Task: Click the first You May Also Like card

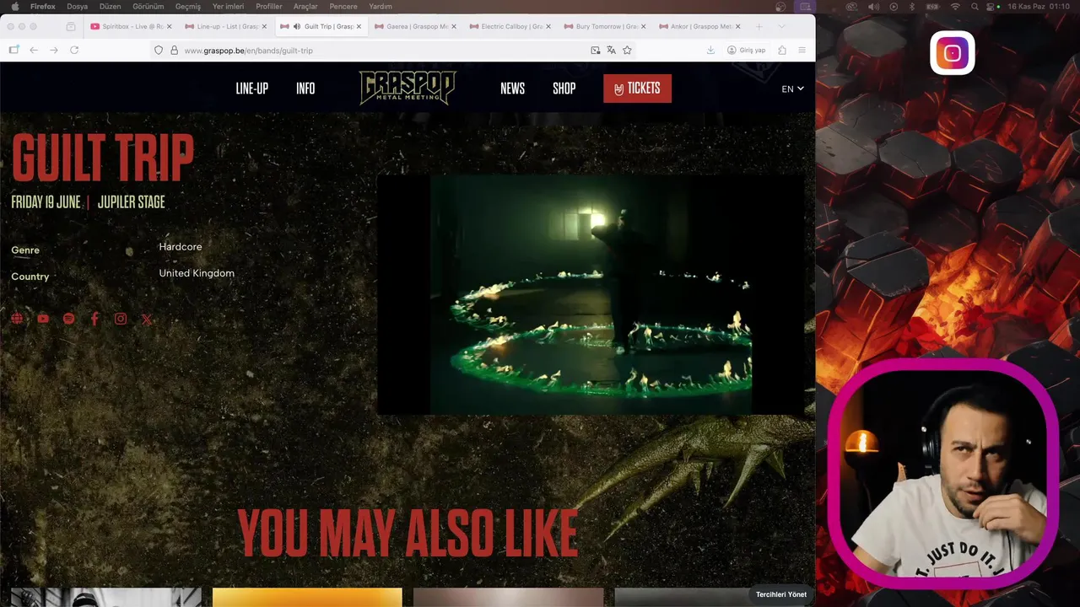Action: tap(106, 597)
